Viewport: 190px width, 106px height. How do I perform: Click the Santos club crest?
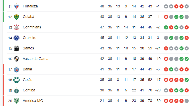click(16, 48)
